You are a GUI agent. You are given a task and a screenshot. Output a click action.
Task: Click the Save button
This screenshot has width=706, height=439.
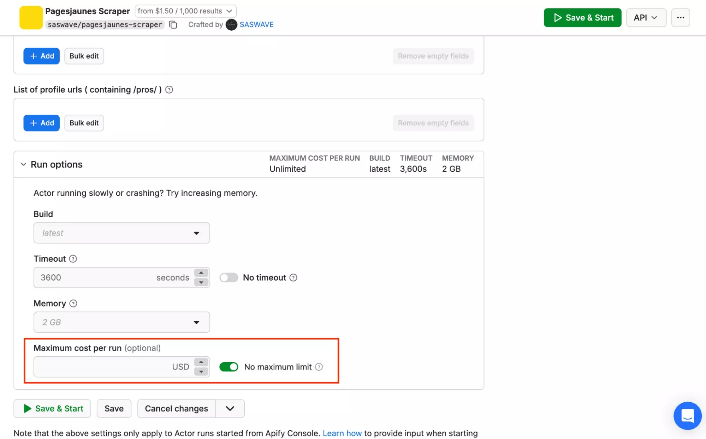114,408
